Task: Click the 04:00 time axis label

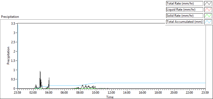Action: click(49, 93)
